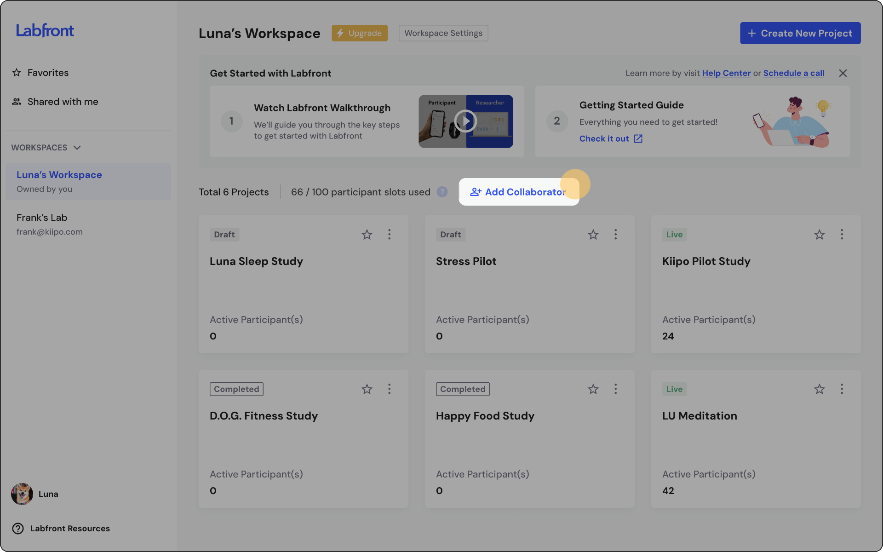Dismiss the Get Started banner
Image resolution: width=883 pixels, height=552 pixels.
click(x=843, y=73)
